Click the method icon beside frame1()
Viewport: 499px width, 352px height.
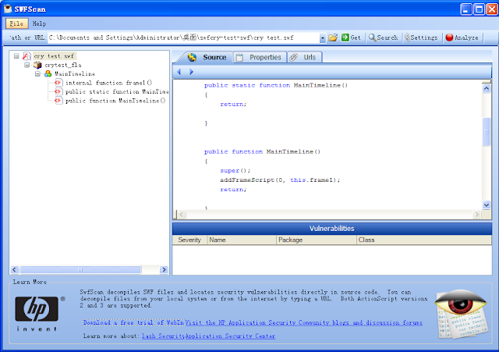point(58,83)
